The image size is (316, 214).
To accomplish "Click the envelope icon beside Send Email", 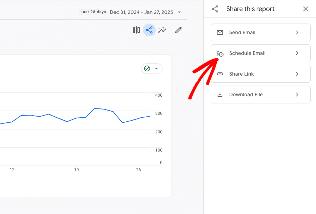I will click(220, 32).
